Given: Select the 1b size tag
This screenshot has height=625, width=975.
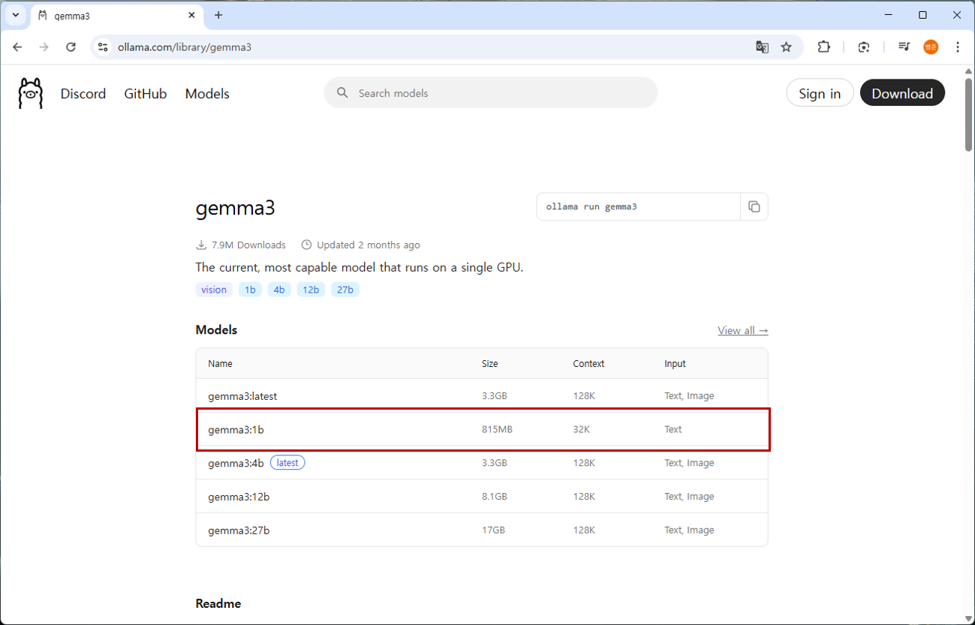Looking at the screenshot, I should coord(250,290).
